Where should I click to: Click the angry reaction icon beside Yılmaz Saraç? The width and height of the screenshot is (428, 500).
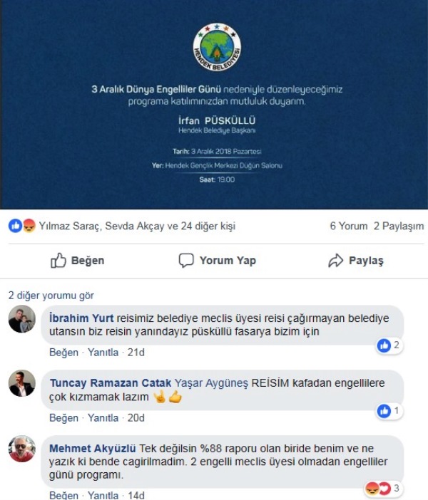tap(29, 226)
